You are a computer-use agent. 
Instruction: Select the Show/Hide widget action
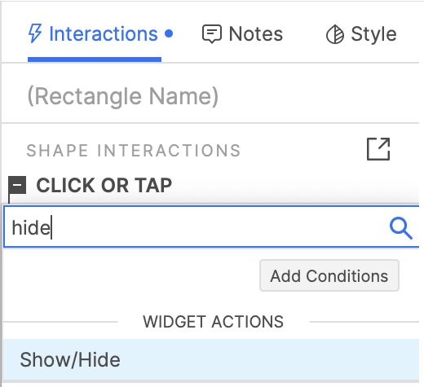(211, 359)
